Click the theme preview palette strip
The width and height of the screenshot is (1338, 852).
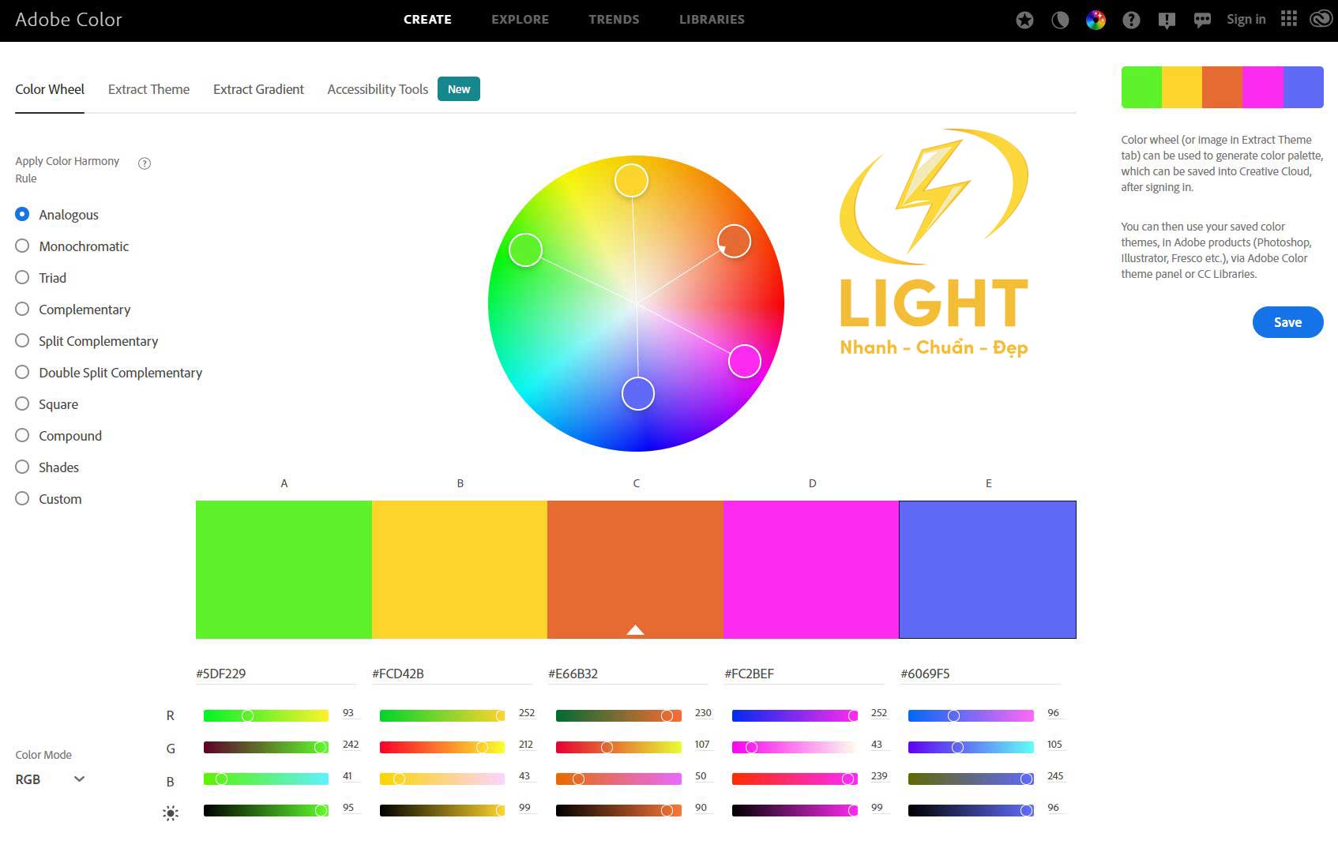pyautogui.click(x=1222, y=87)
